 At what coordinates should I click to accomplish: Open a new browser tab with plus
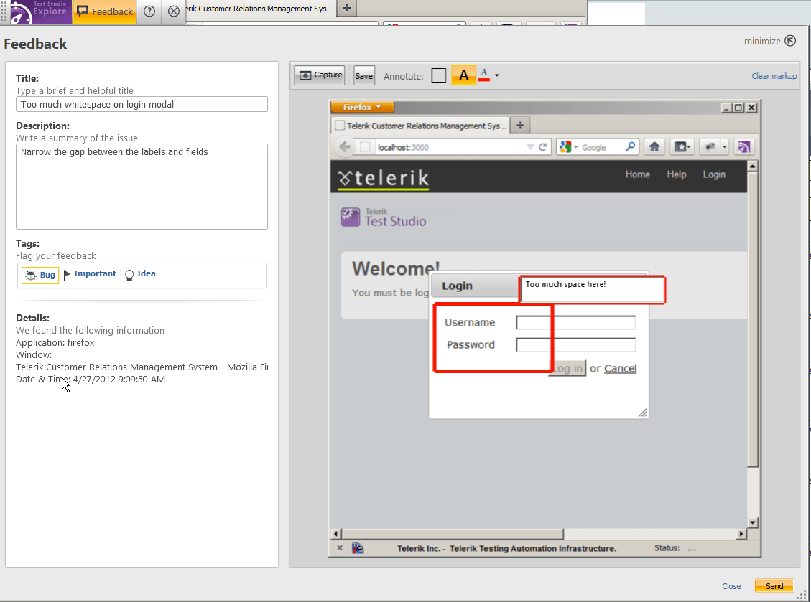pos(347,8)
